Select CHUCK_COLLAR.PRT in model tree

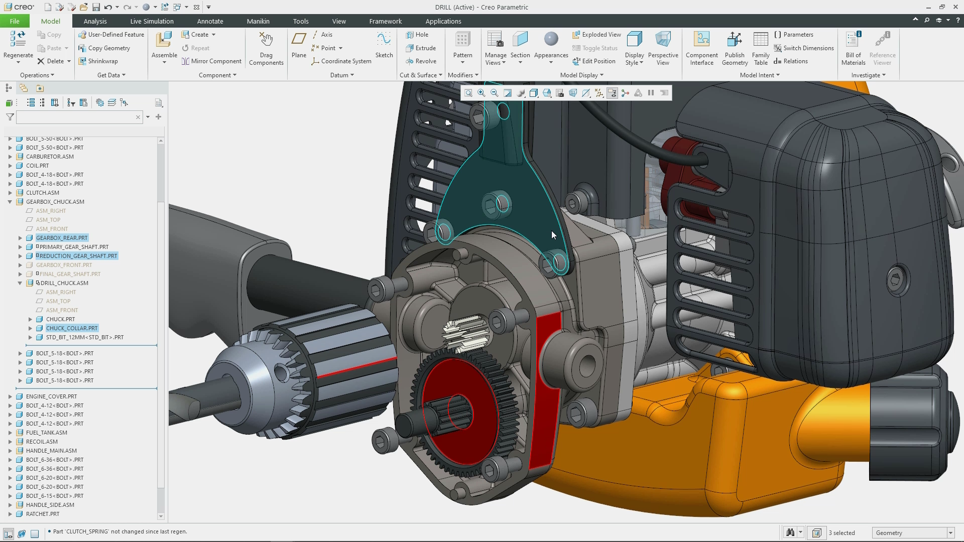coord(72,328)
